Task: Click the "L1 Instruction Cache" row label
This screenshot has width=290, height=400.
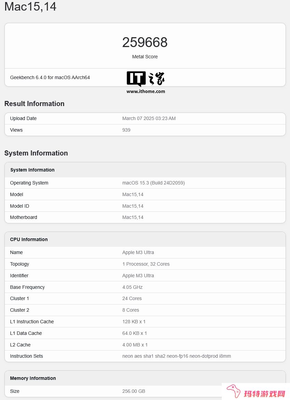Action: [x=32, y=322]
